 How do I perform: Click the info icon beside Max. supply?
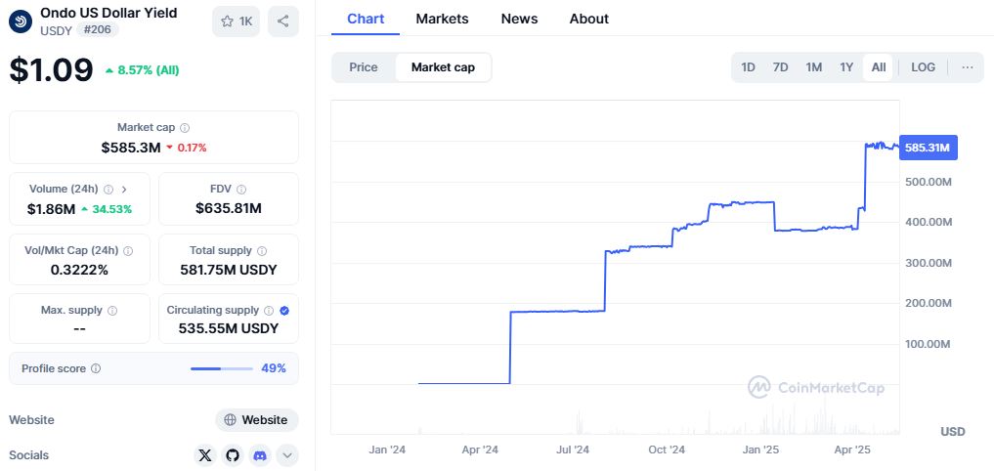click(112, 311)
